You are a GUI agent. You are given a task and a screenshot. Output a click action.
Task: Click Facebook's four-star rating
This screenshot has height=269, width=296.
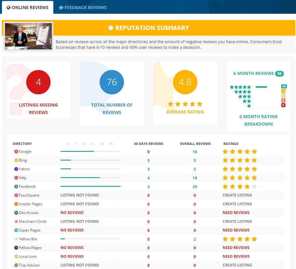pos(240,187)
